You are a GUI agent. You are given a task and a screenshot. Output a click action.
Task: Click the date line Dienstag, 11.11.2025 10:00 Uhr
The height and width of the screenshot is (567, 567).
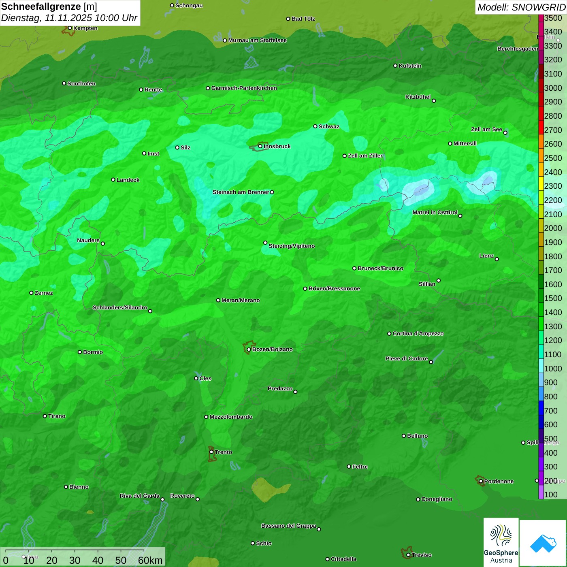(x=69, y=18)
